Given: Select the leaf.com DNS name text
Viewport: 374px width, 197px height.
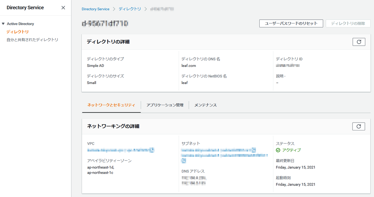Looking at the screenshot, I should pyautogui.click(x=189, y=66).
